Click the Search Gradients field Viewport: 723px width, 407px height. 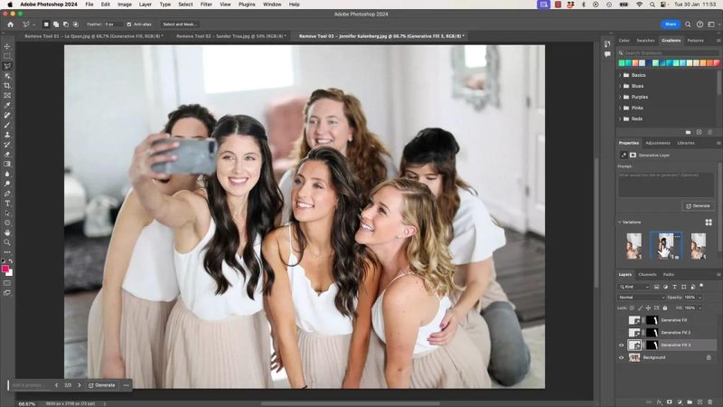point(671,53)
